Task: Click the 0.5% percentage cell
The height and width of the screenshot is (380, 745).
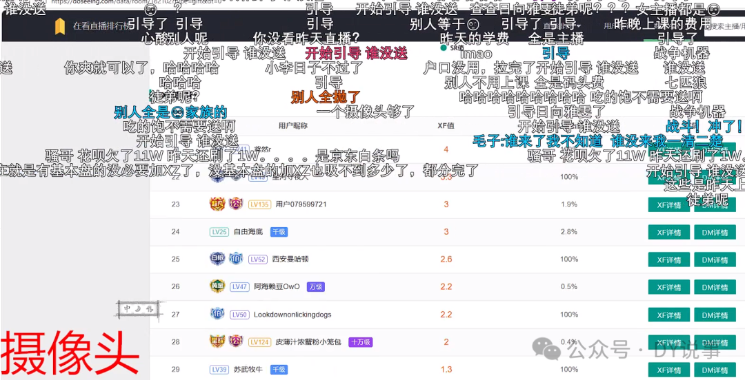Action: (569, 287)
